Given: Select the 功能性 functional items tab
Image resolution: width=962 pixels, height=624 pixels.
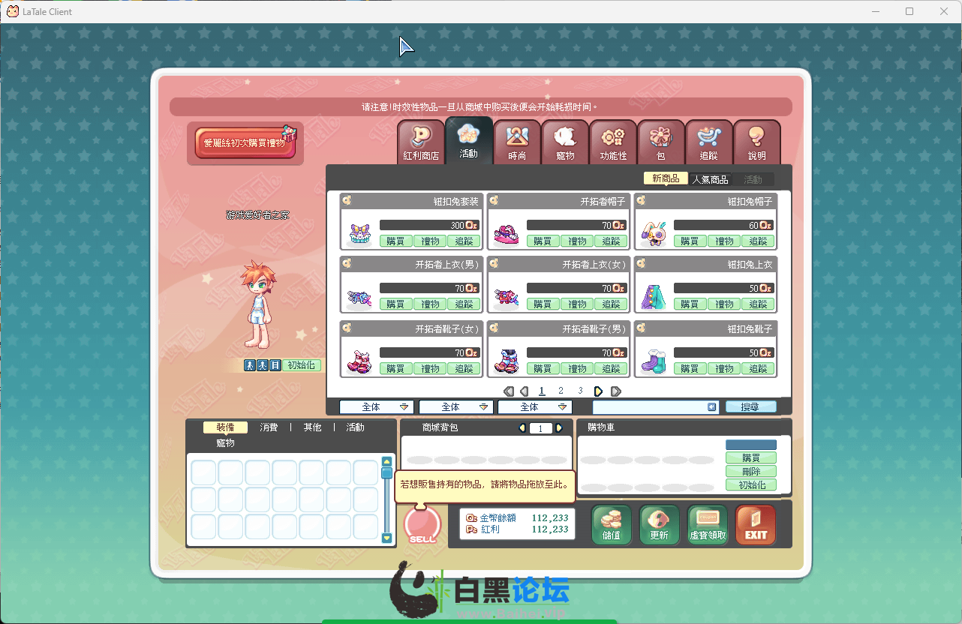Looking at the screenshot, I should pyautogui.click(x=613, y=142).
